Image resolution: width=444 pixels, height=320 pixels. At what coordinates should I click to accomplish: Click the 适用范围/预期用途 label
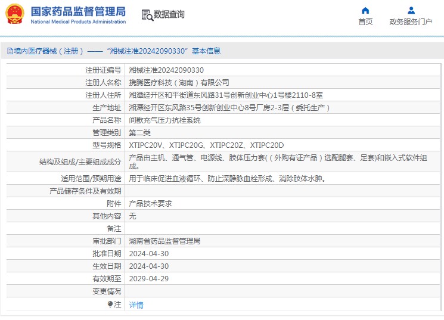pos(91,178)
